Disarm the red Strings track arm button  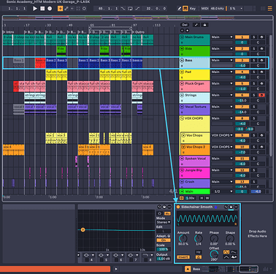[261, 95]
